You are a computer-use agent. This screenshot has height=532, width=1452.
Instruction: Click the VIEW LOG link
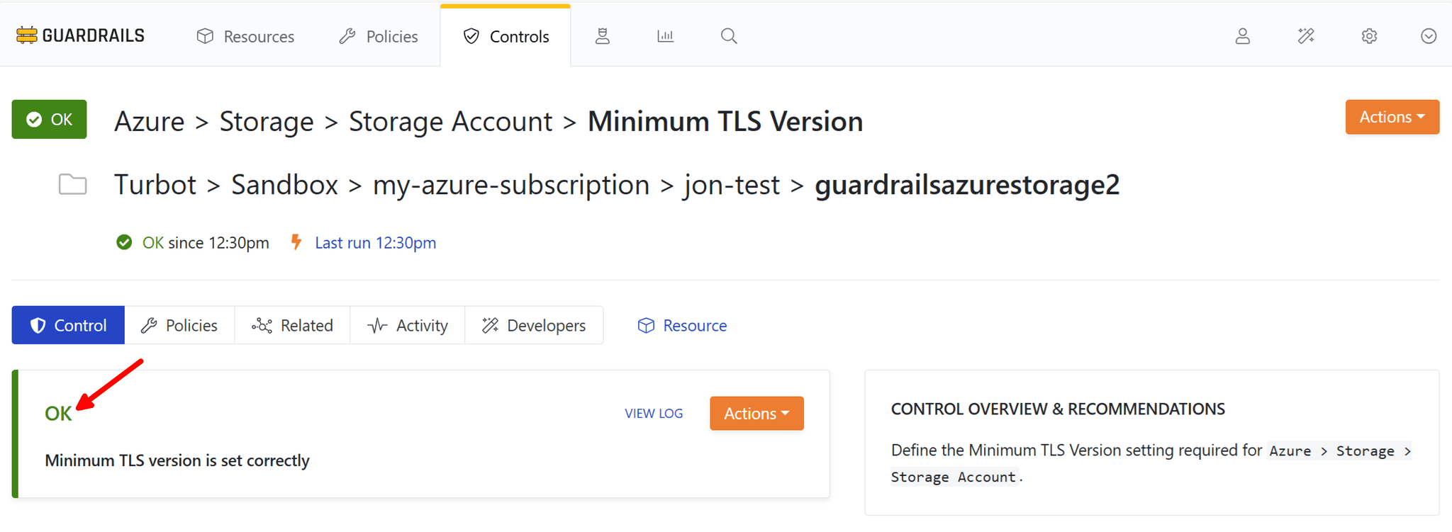coord(654,414)
